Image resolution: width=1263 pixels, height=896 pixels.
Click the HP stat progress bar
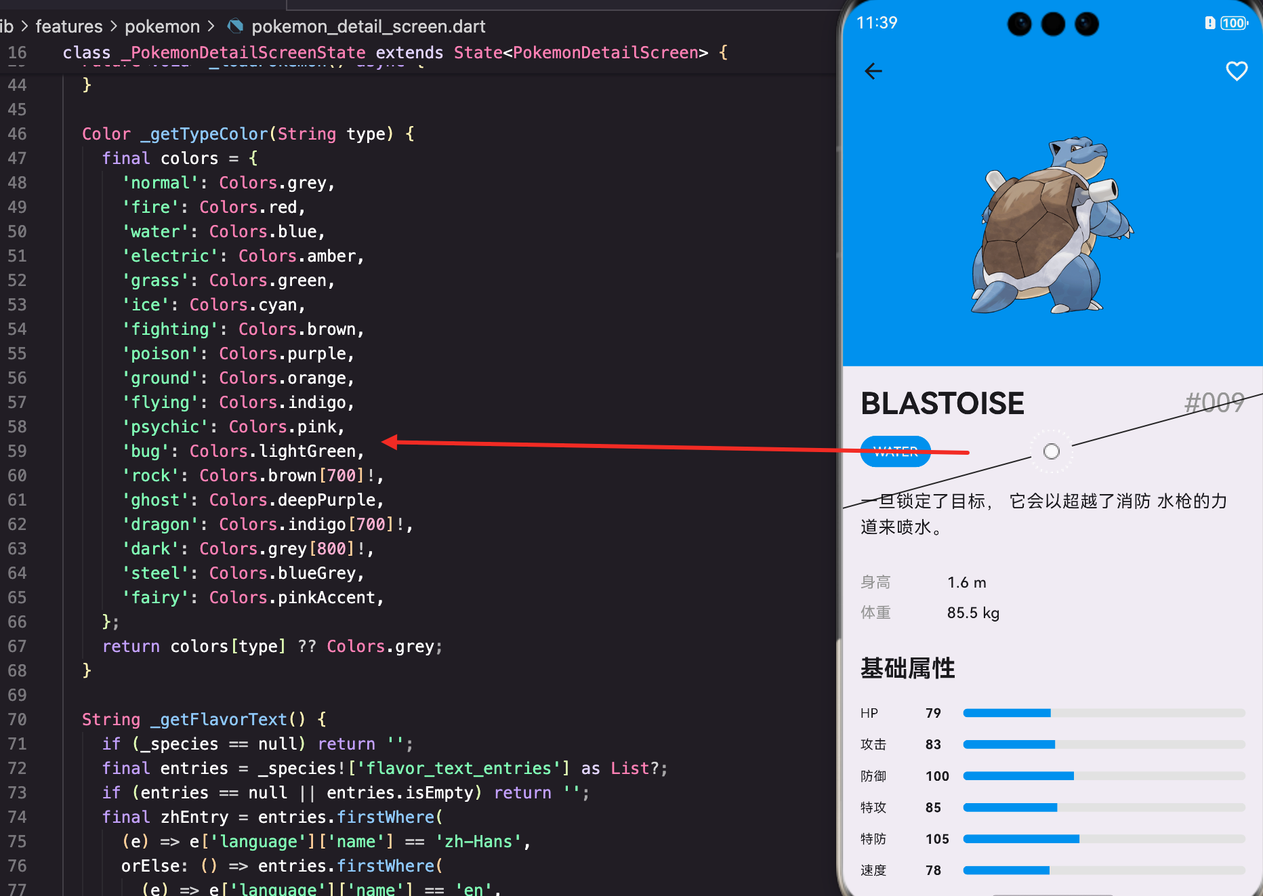[x=1104, y=713]
